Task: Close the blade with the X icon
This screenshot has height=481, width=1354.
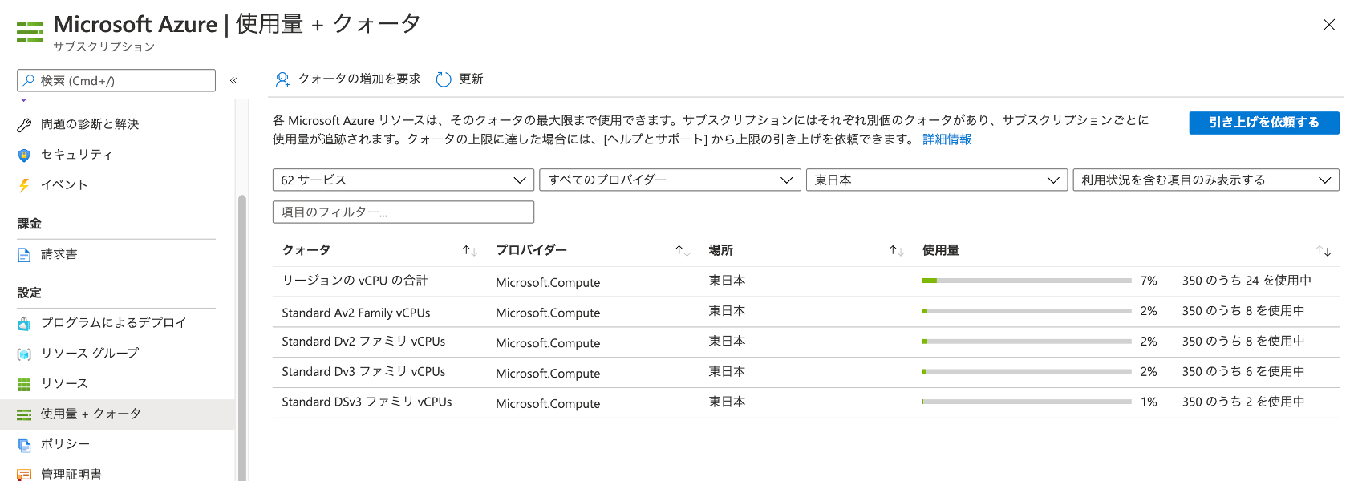Action: tap(1329, 25)
